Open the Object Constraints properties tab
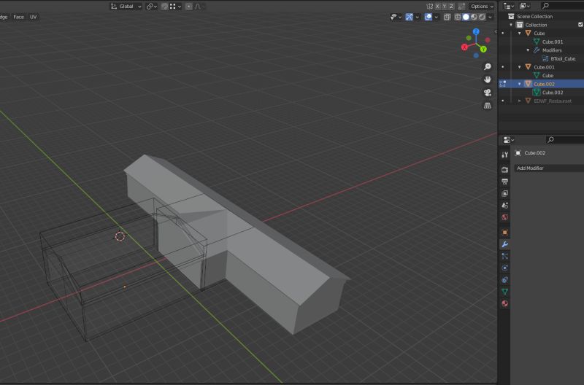Viewport: 584px width, 385px height. [x=504, y=280]
